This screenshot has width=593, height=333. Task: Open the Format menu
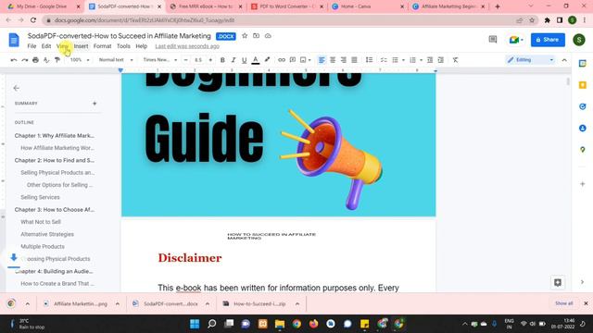pyautogui.click(x=102, y=46)
